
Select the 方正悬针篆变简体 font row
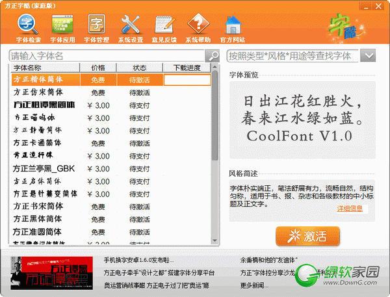(x=111, y=194)
